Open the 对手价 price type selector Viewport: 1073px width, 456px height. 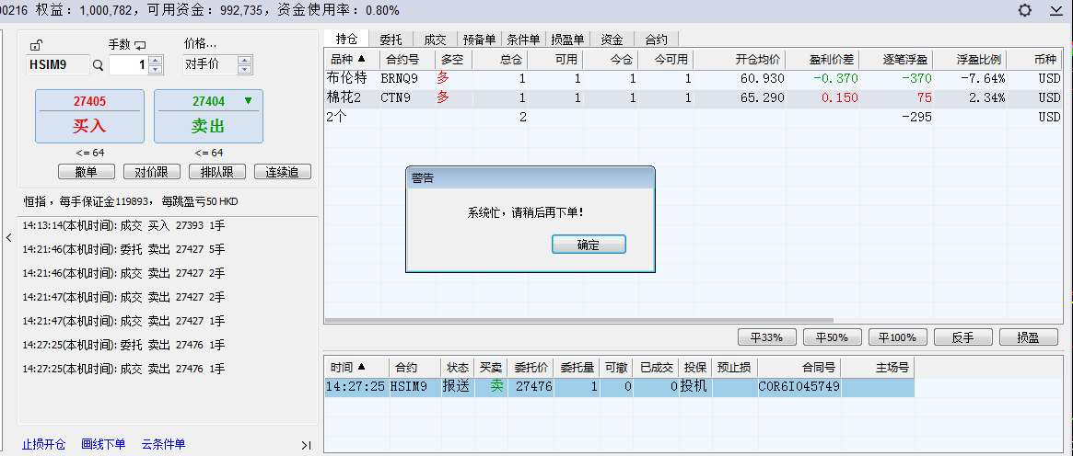pos(244,65)
